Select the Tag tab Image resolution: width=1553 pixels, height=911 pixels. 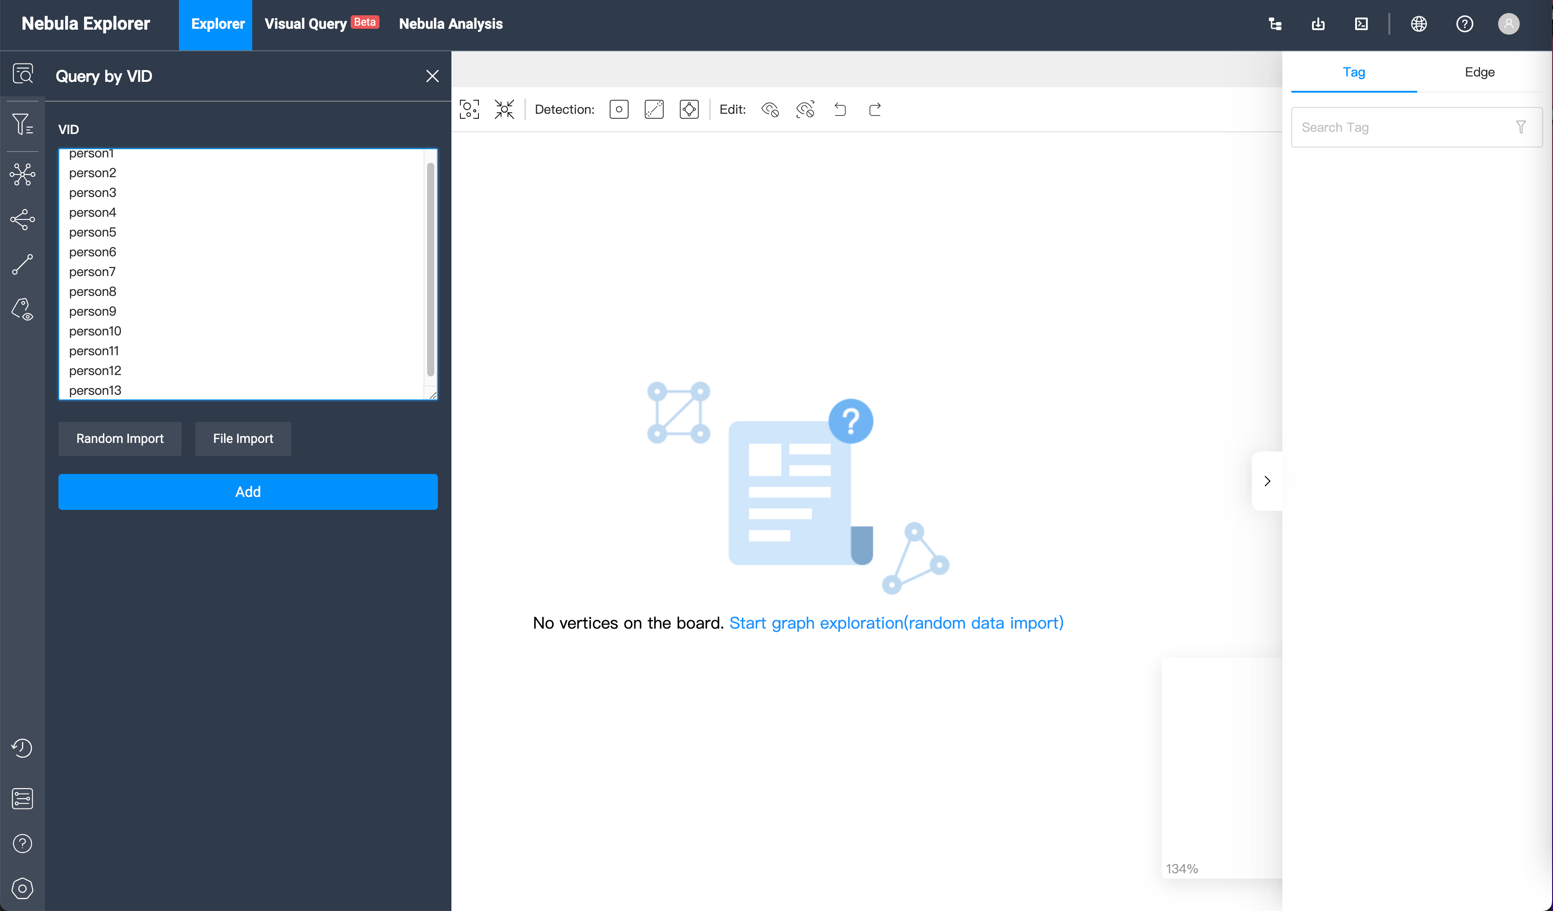click(1353, 72)
